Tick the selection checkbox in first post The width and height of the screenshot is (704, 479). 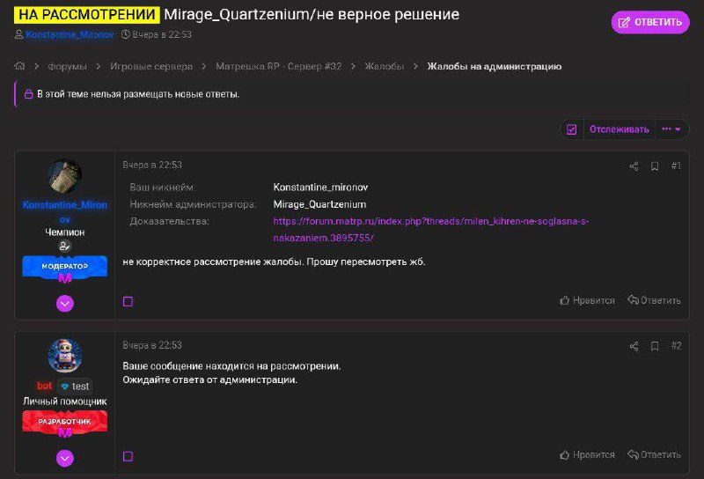coord(128,301)
